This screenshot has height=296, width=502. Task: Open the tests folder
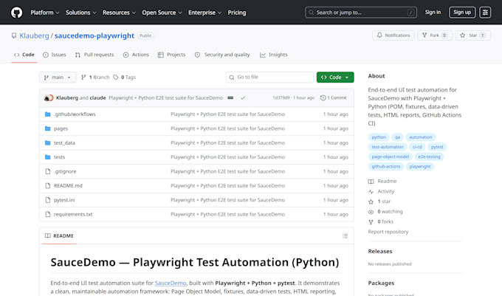coord(59,157)
